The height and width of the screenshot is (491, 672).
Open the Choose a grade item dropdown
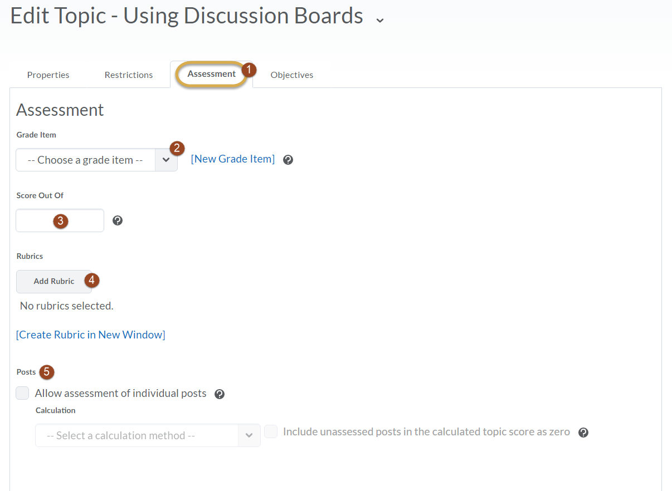tap(97, 160)
